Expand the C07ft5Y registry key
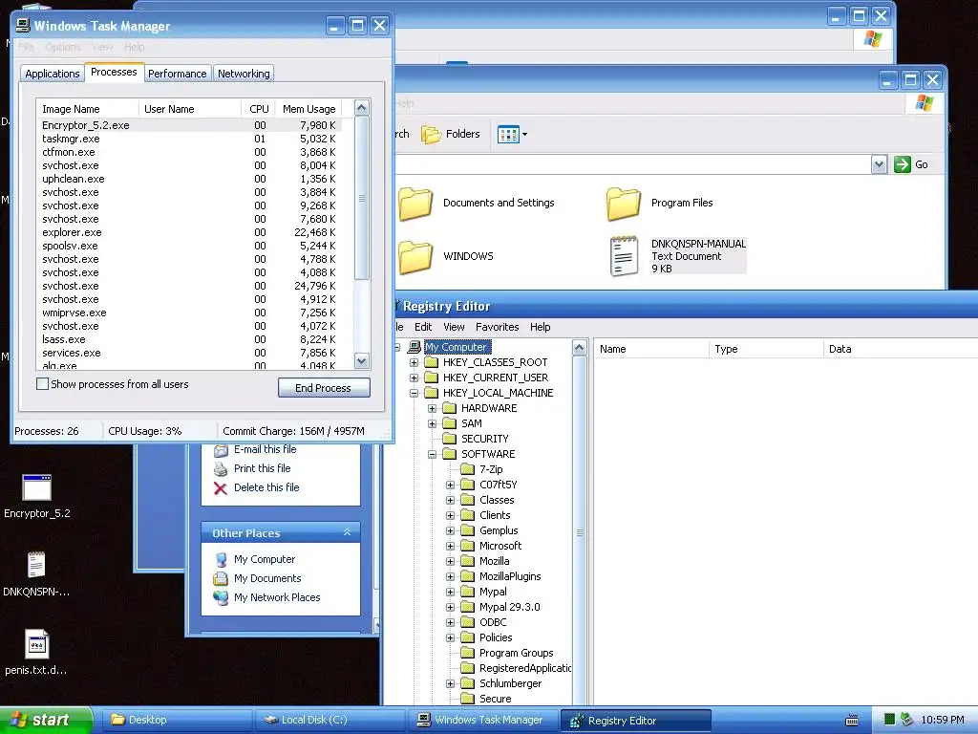 pos(451,485)
